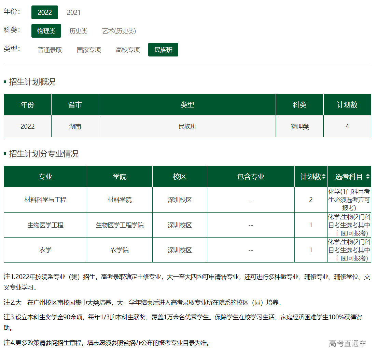Select the 国家专项 admission type

pyautogui.click(x=88, y=49)
